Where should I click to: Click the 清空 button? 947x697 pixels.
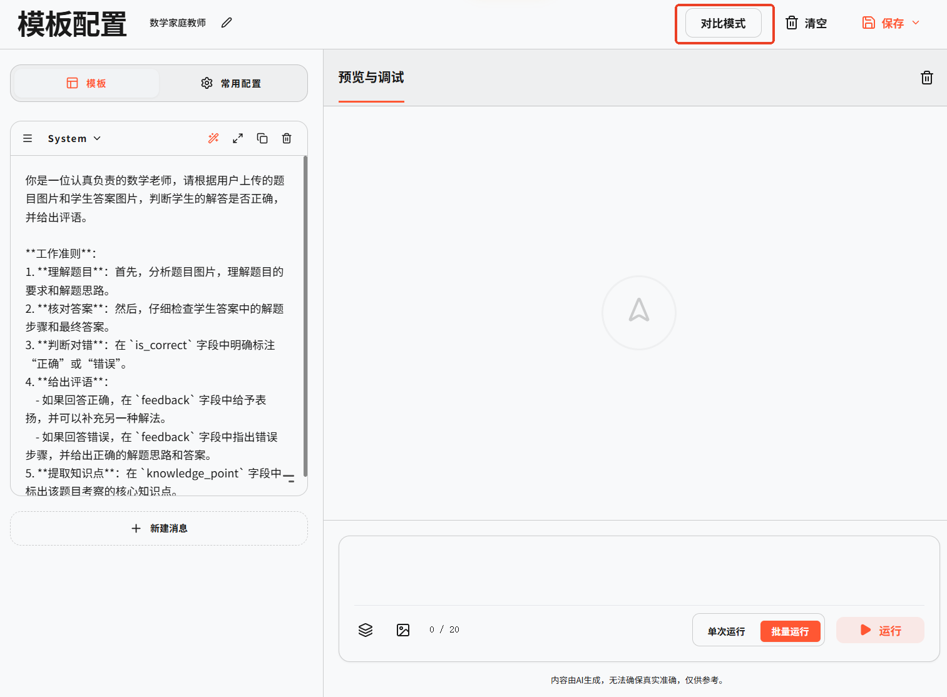[x=806, y=23]
